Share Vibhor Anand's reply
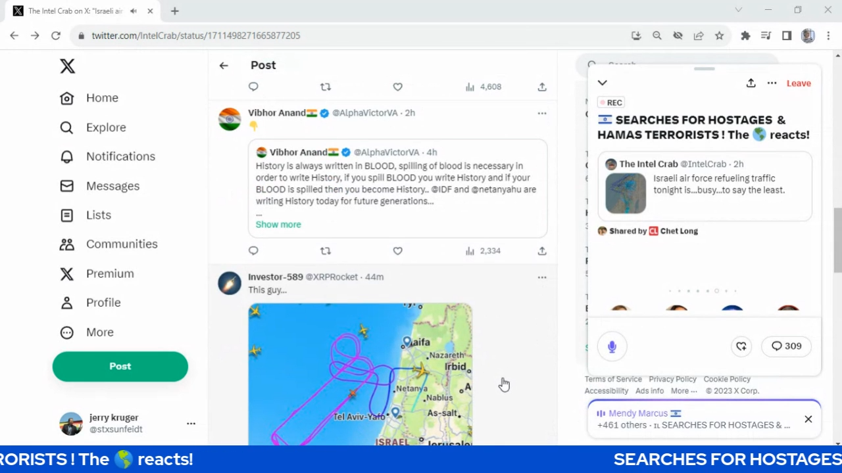Viewport: 842px width, 473px height. (x=541, y=251)
